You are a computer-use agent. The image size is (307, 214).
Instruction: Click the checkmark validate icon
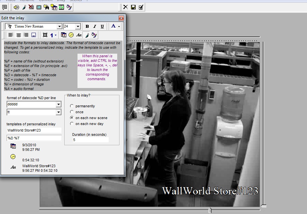click(141, 8)
